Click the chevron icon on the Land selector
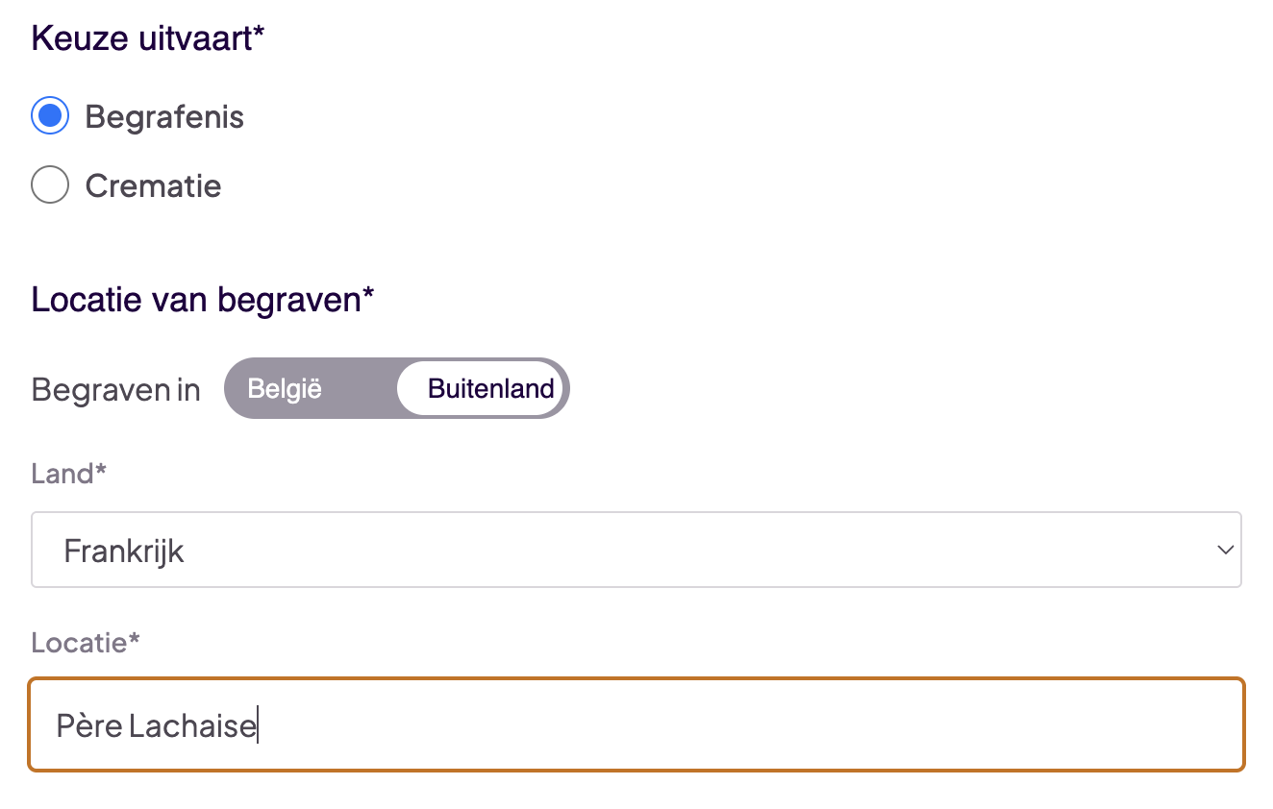 (x=1224, y=550)
